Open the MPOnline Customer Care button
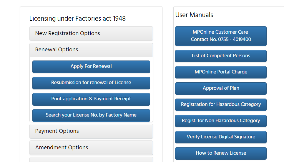Screen dimensions: 284x162 (x=221, y=32)
